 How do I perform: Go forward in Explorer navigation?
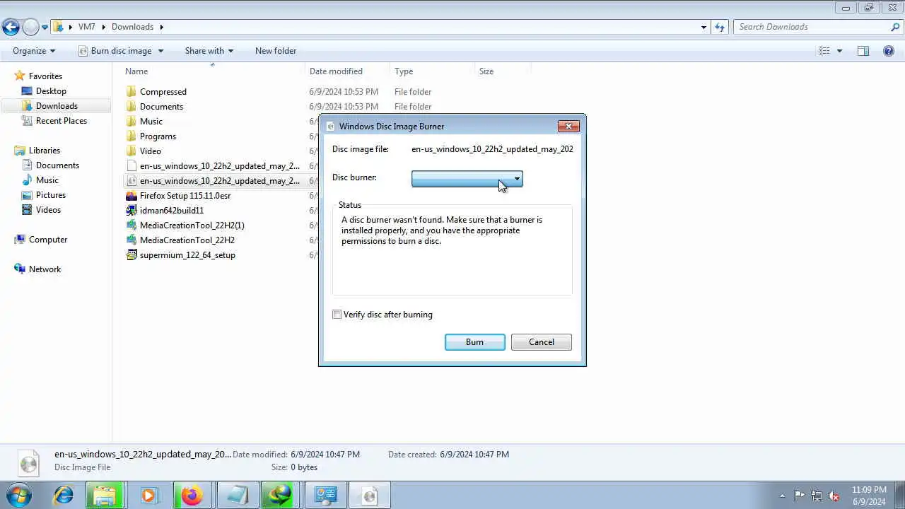pyautogui.click(x=30, y=27)
